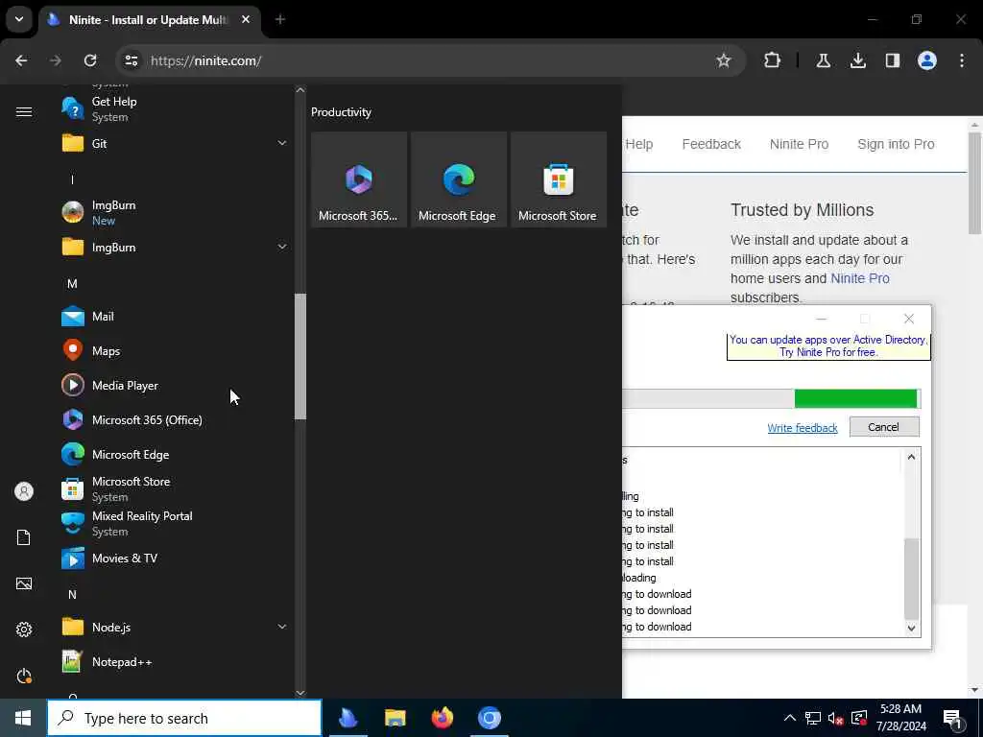The height and width of the screenshot is (737, 983).
Task: Go back in Chrome
Action: (x=21, y=60)
